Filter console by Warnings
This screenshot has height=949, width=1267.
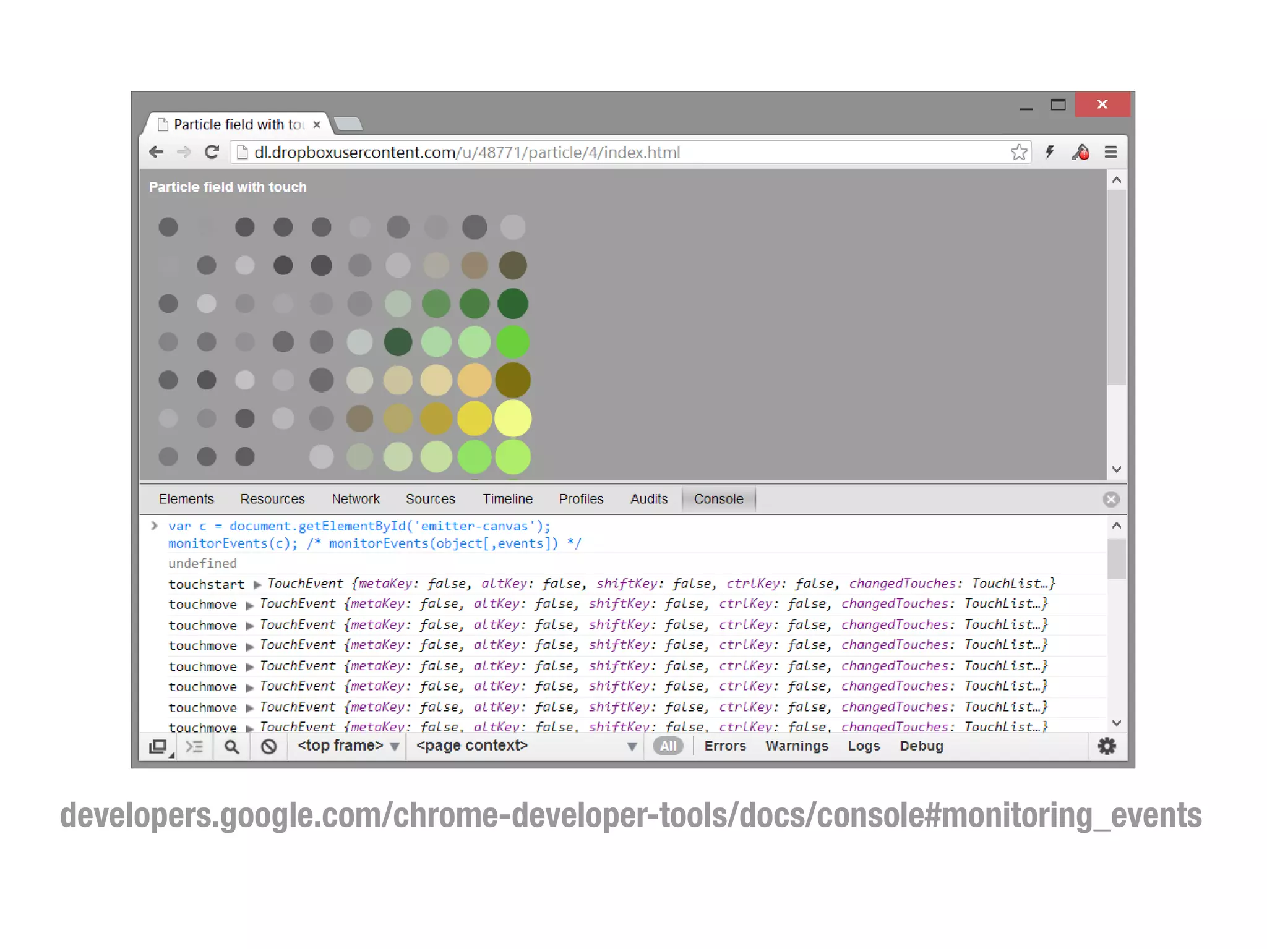click(x=796, y=746)
